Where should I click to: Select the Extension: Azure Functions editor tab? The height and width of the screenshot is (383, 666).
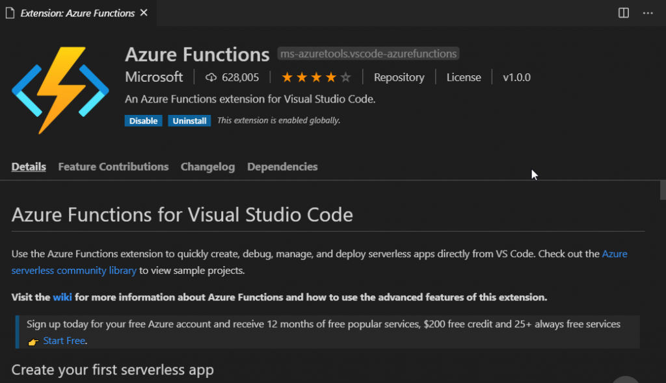78,13
